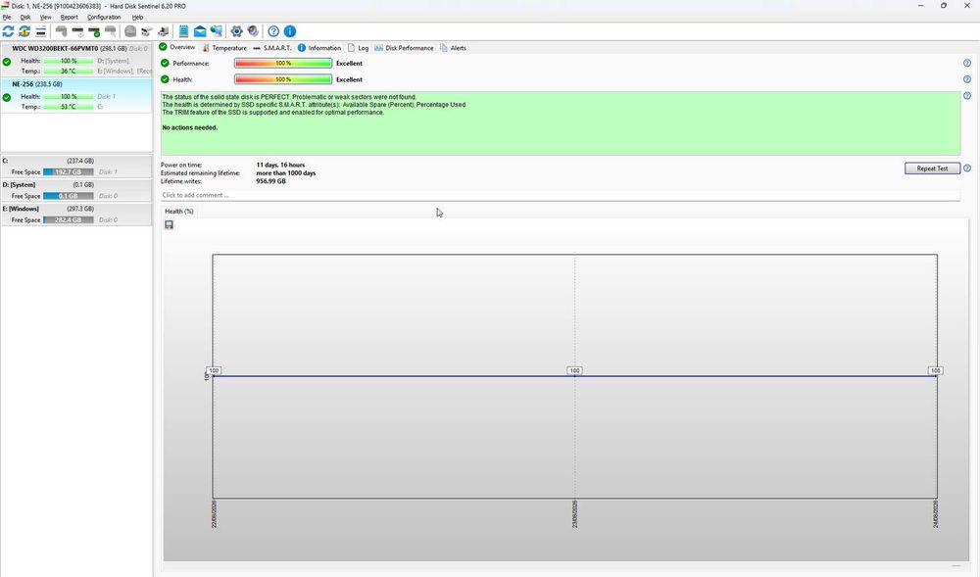This screenshot has height=577, width=980.
Task: Open the File menu
Action: tap(7, 17)
